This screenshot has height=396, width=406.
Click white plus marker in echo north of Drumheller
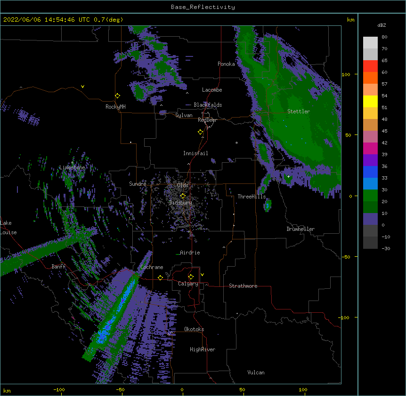point(288,176)
